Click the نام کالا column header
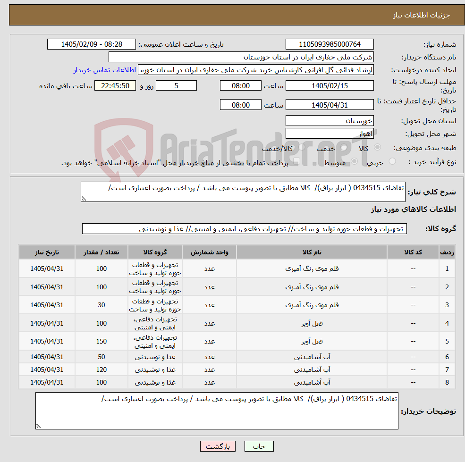Image resolution: width=465 pixels, height=462 pixels. pos(312,252)
